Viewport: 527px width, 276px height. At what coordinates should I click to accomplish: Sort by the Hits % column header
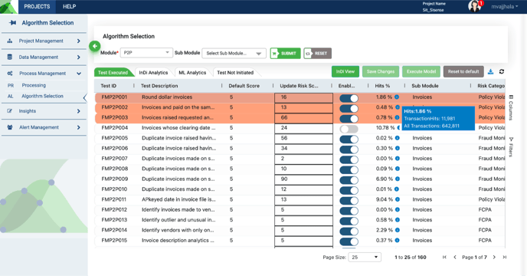coord(382,86)
